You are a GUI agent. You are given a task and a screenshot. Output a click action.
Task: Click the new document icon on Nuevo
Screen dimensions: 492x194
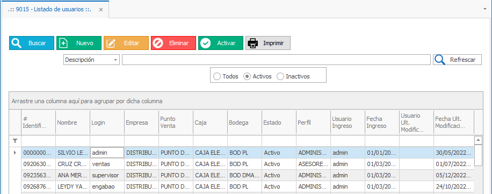point(64,43)
